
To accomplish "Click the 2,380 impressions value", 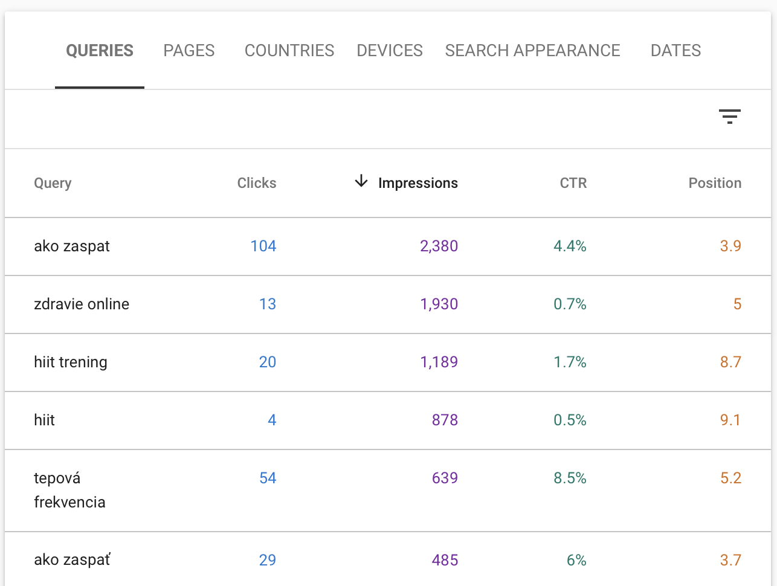I will 439,246.
